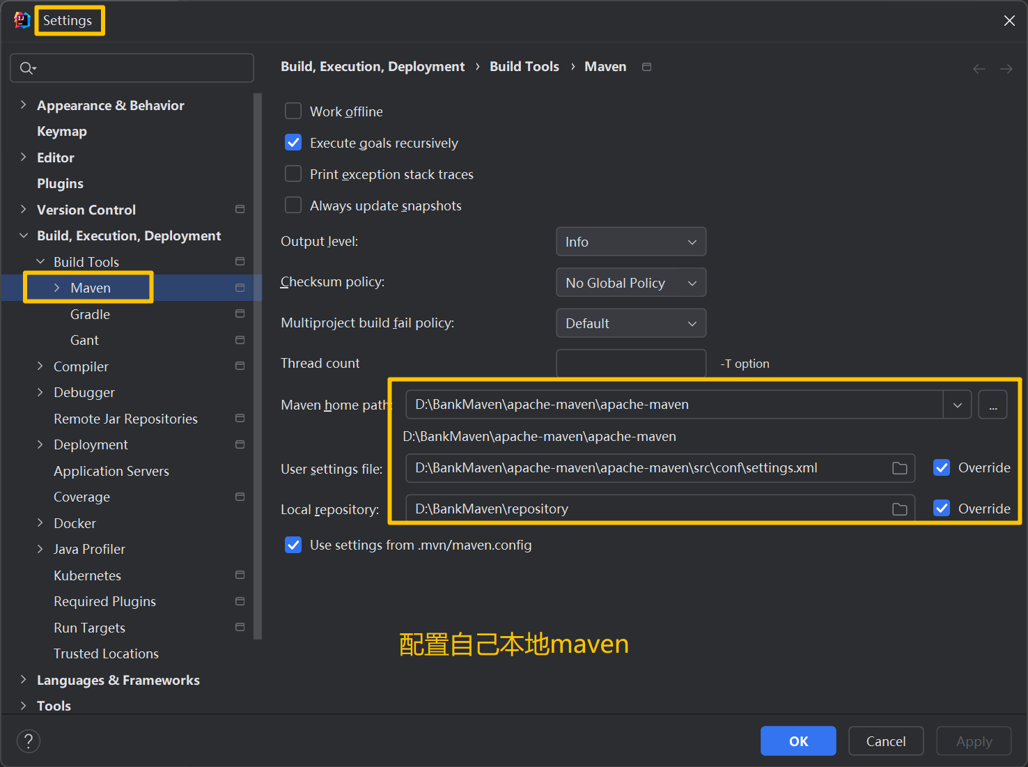
Task: Expand the Tools section
Action: coord(23,705)
